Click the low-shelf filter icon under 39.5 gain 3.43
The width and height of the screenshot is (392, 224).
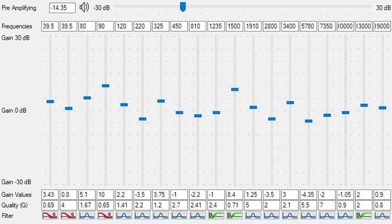(x=50, y=215)
